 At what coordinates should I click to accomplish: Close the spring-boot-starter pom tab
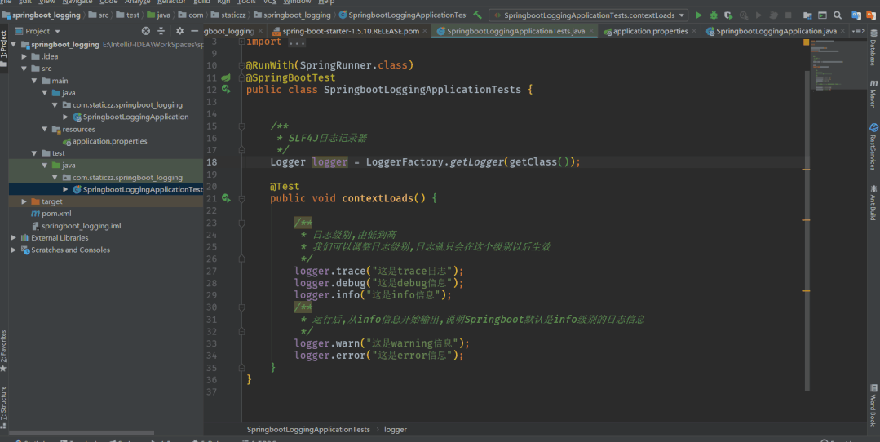click(425, 31)
